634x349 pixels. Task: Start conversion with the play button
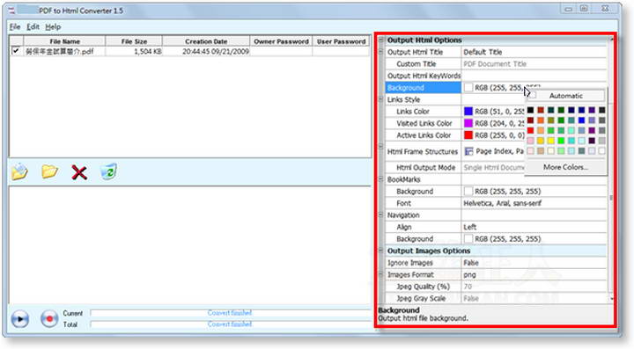19,319
